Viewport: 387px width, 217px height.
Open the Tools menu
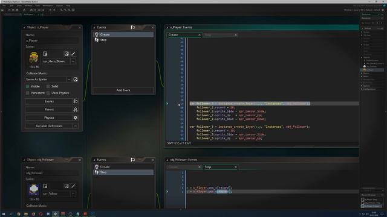37,5
